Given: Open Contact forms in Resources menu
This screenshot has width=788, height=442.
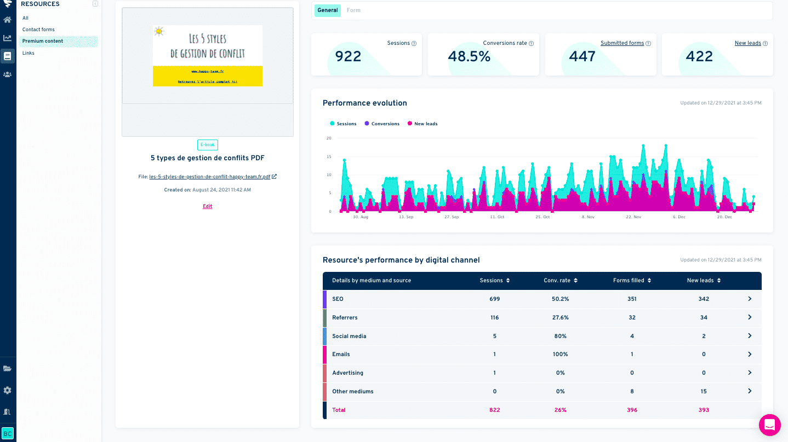Looking at the screenshot, I should 38,30.
